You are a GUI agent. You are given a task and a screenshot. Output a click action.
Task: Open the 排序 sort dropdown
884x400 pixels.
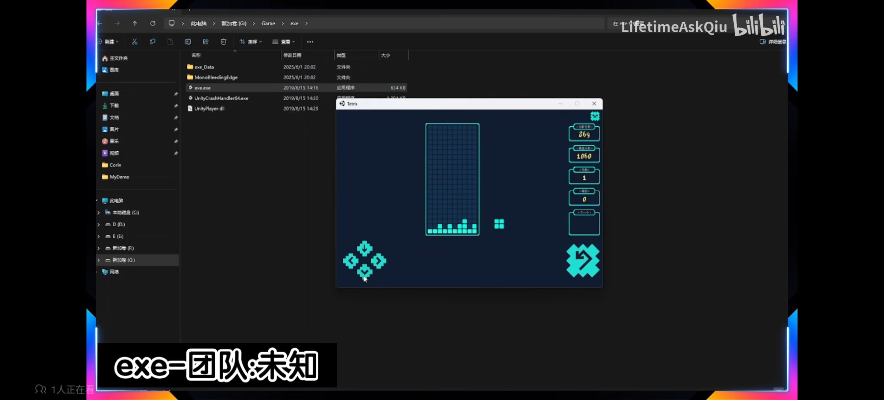[251, 41]
